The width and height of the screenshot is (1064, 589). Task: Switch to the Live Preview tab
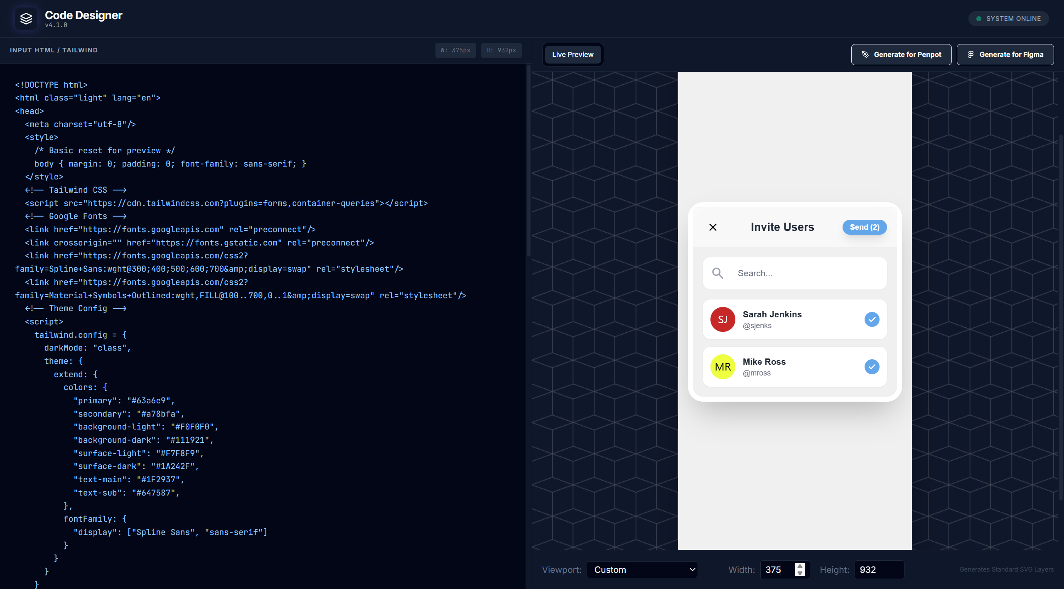(573, 54)
